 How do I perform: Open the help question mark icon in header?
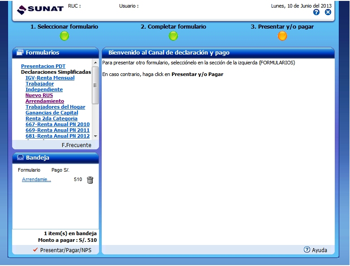point(316,12)
